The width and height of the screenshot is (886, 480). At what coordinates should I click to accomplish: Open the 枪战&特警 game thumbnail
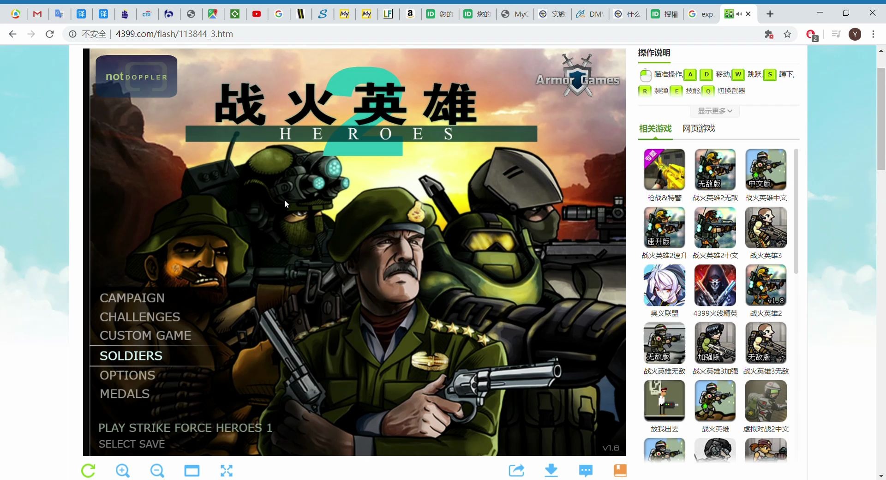[x=664, y=169]
